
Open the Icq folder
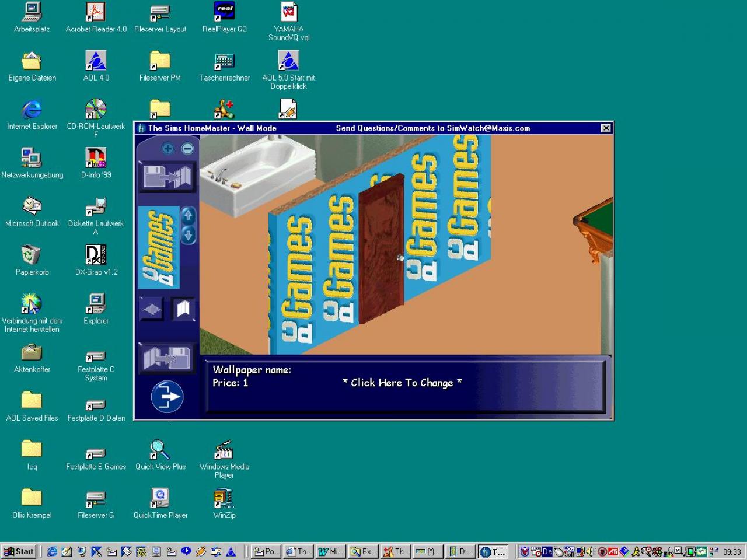coord(32,454)
